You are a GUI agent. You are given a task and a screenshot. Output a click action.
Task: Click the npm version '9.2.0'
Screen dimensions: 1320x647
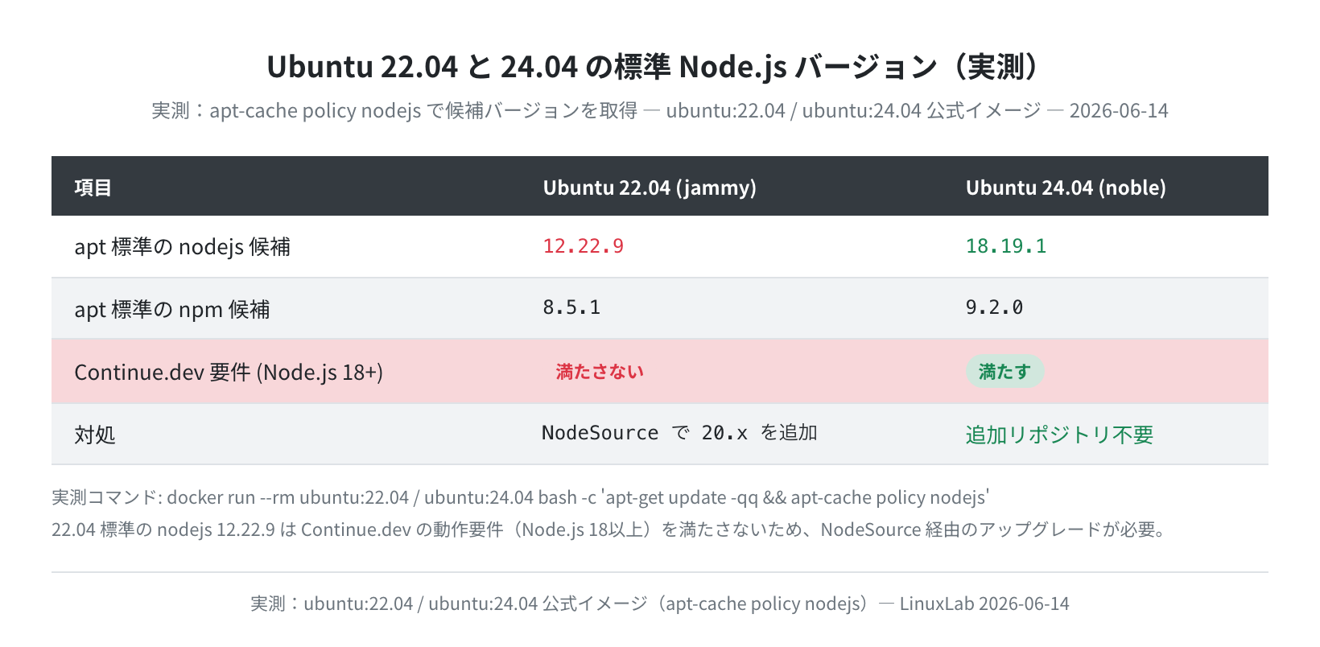[994, 307]
